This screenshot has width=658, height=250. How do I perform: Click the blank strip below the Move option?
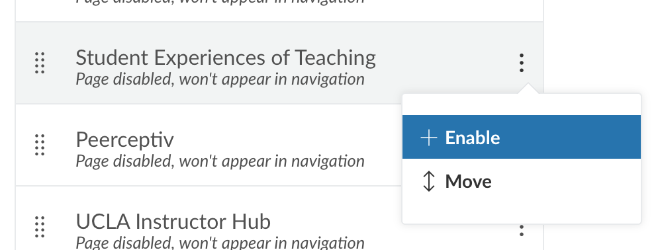pyautogui.click(x=522, y=213)
